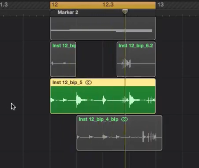This screenshot has height=168, width=199.
Task: Click the playhead handle in the ruler
Action: pyautogui.click(x=125, y=12)
